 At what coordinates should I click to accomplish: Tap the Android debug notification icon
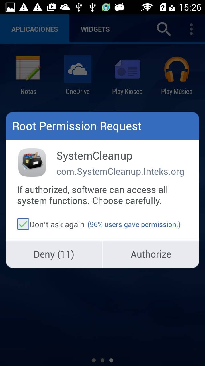[120, 7]
